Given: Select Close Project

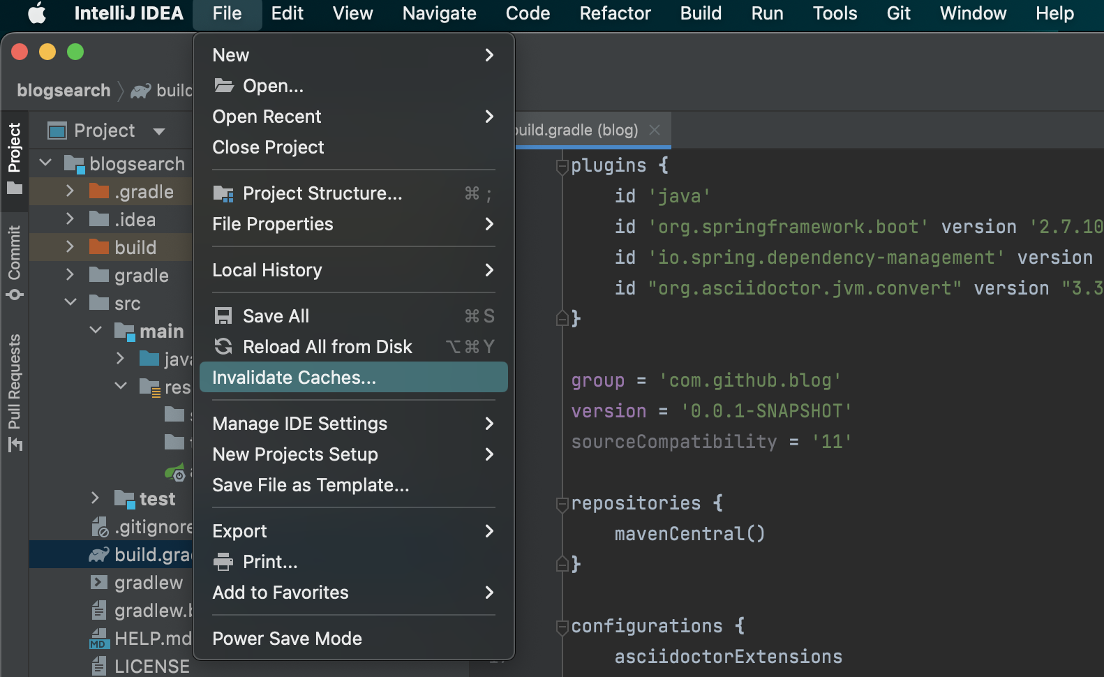Looking at the screenshot, I should (x=353, y=147).
